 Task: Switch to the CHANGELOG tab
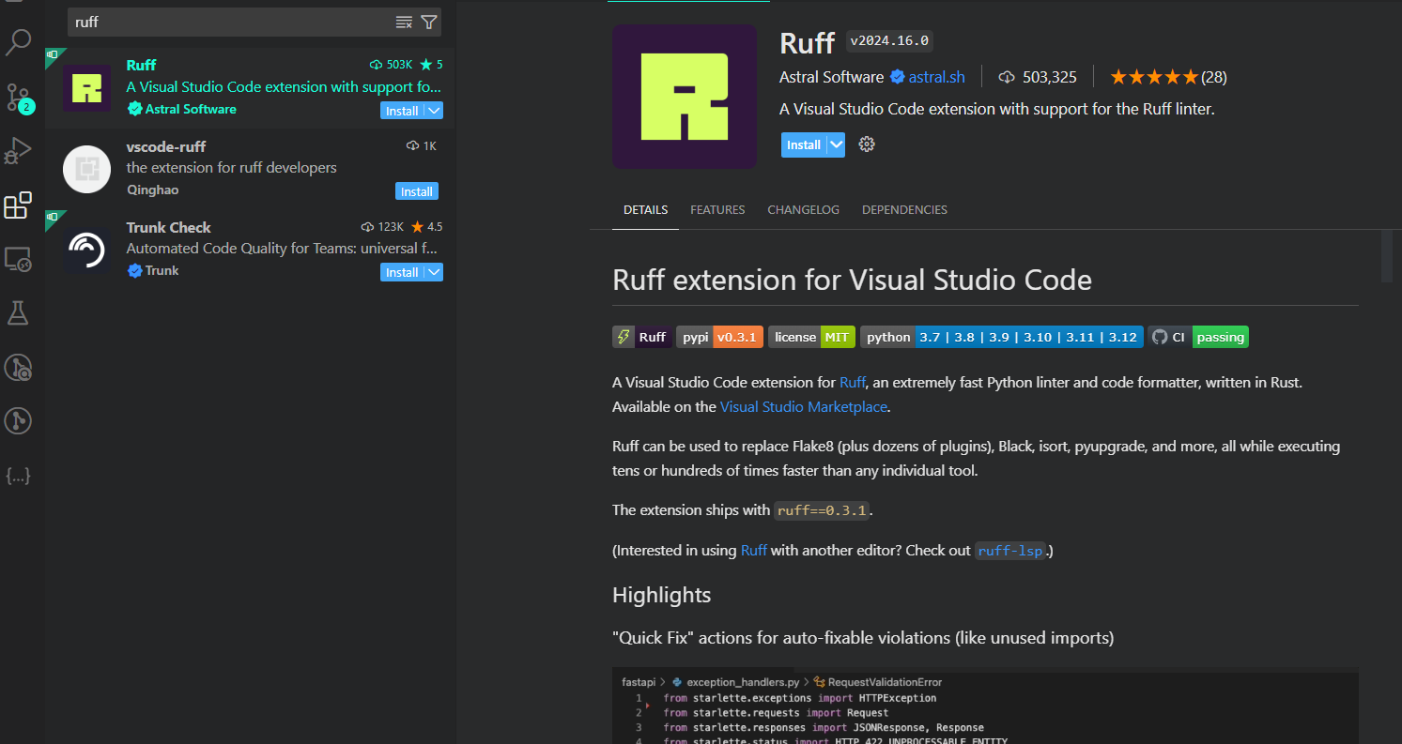click(803, 210)
